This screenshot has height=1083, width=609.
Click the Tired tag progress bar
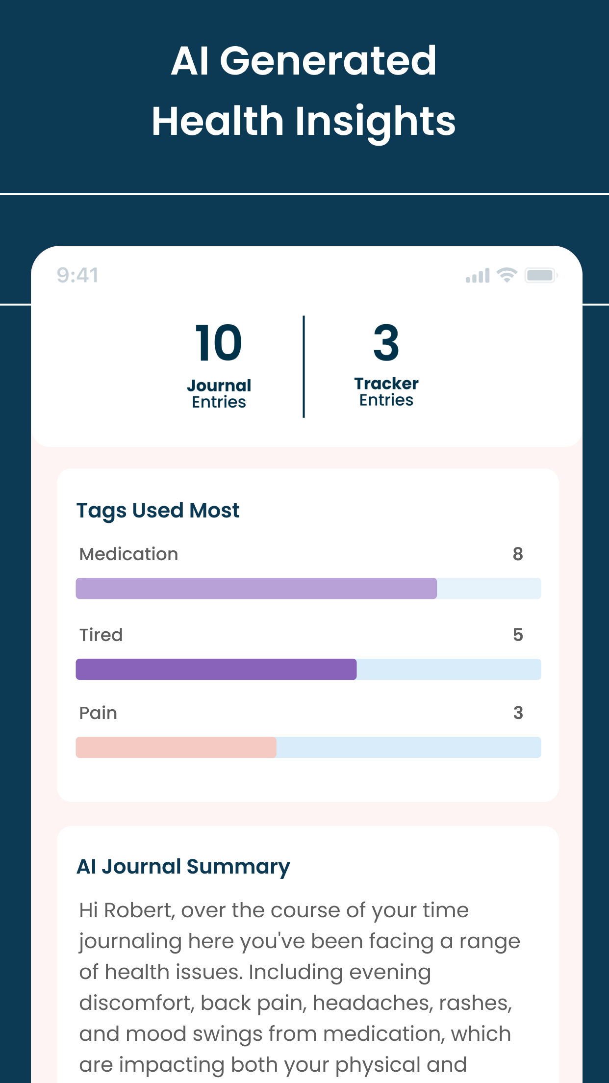(308, 669)
